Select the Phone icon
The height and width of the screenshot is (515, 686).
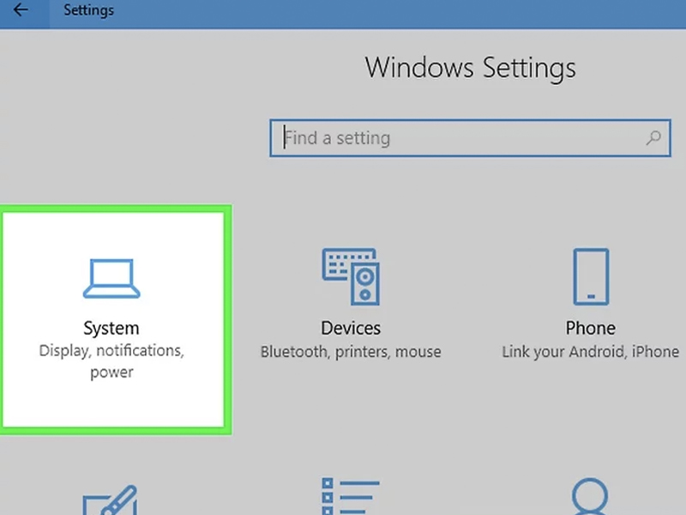pos(591,276)
